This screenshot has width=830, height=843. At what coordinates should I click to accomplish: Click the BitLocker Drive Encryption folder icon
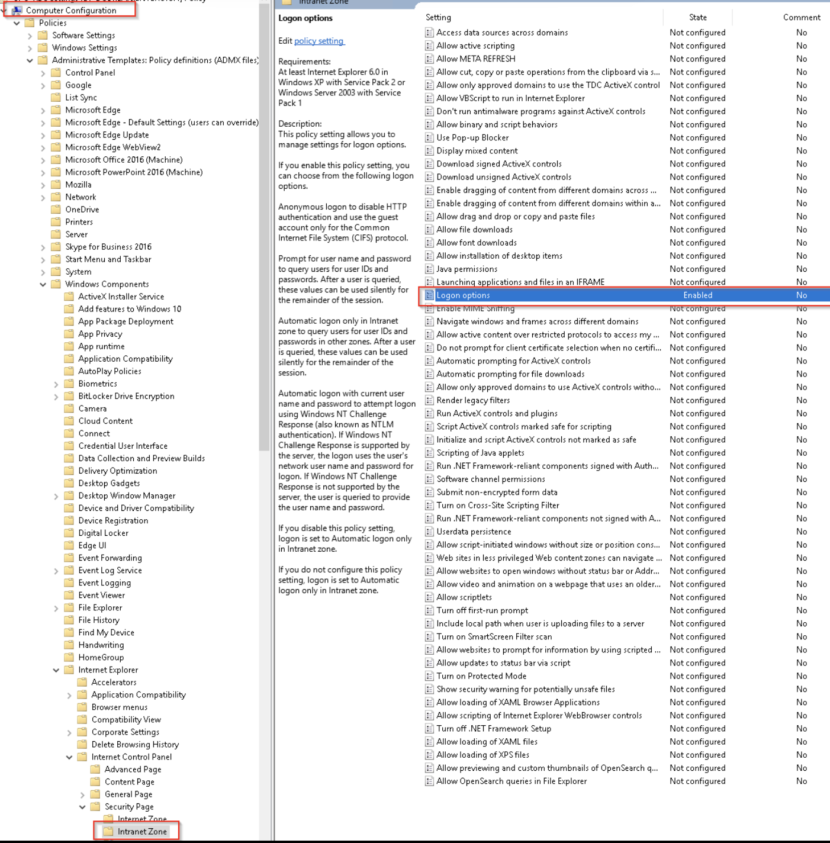coord(69,397)
